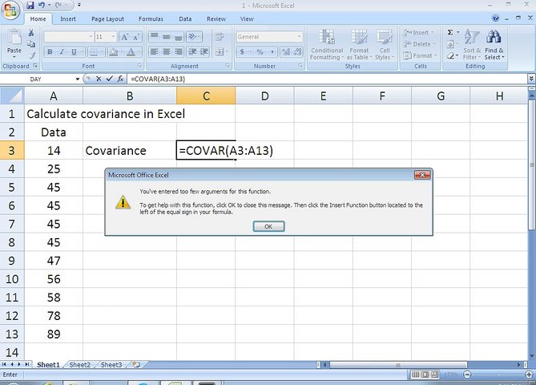Click the Borders icon in the Font group
Screen dimensions: 536x385
point(93,52)
